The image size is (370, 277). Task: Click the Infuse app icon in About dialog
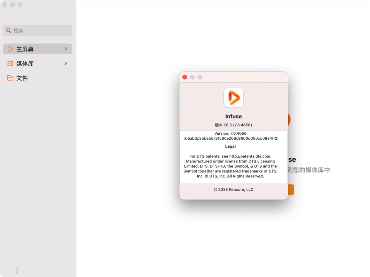coord(233,98)
